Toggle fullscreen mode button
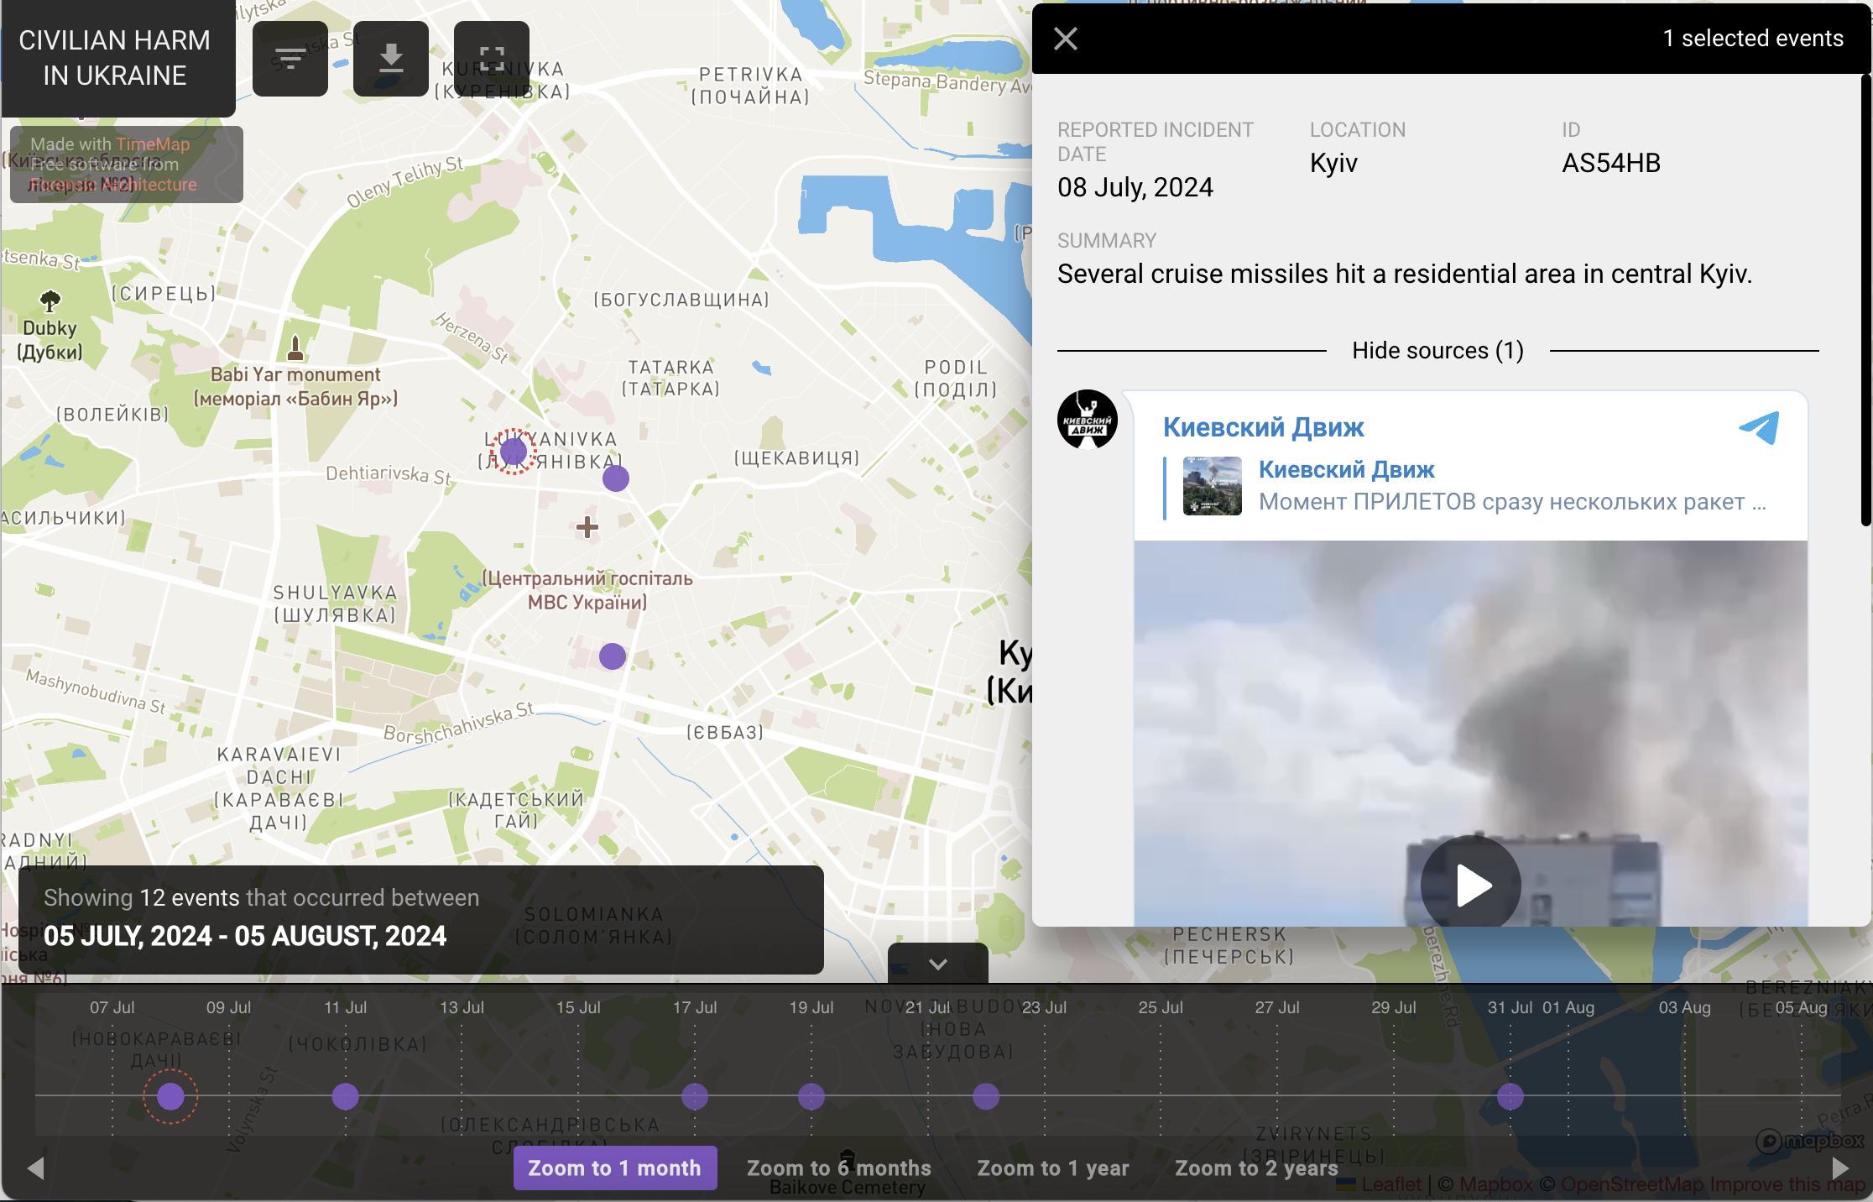Screen dimensions: 1873x1202 pos(491,58)
